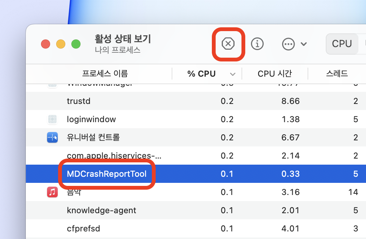Select the trustd process row
This screenshot has height=239, width=366.
point(196,101)
